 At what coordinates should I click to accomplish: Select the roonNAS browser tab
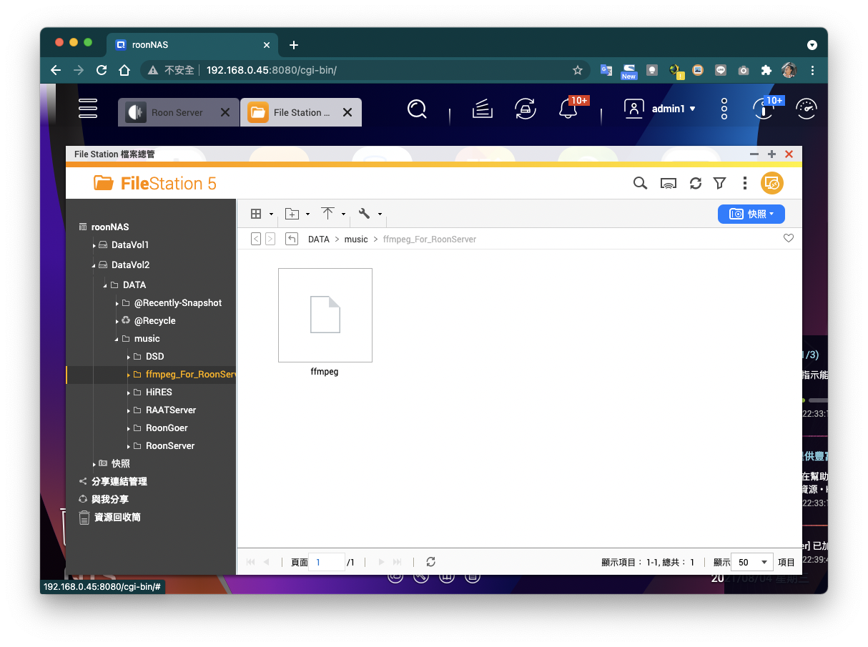[192, 44]
